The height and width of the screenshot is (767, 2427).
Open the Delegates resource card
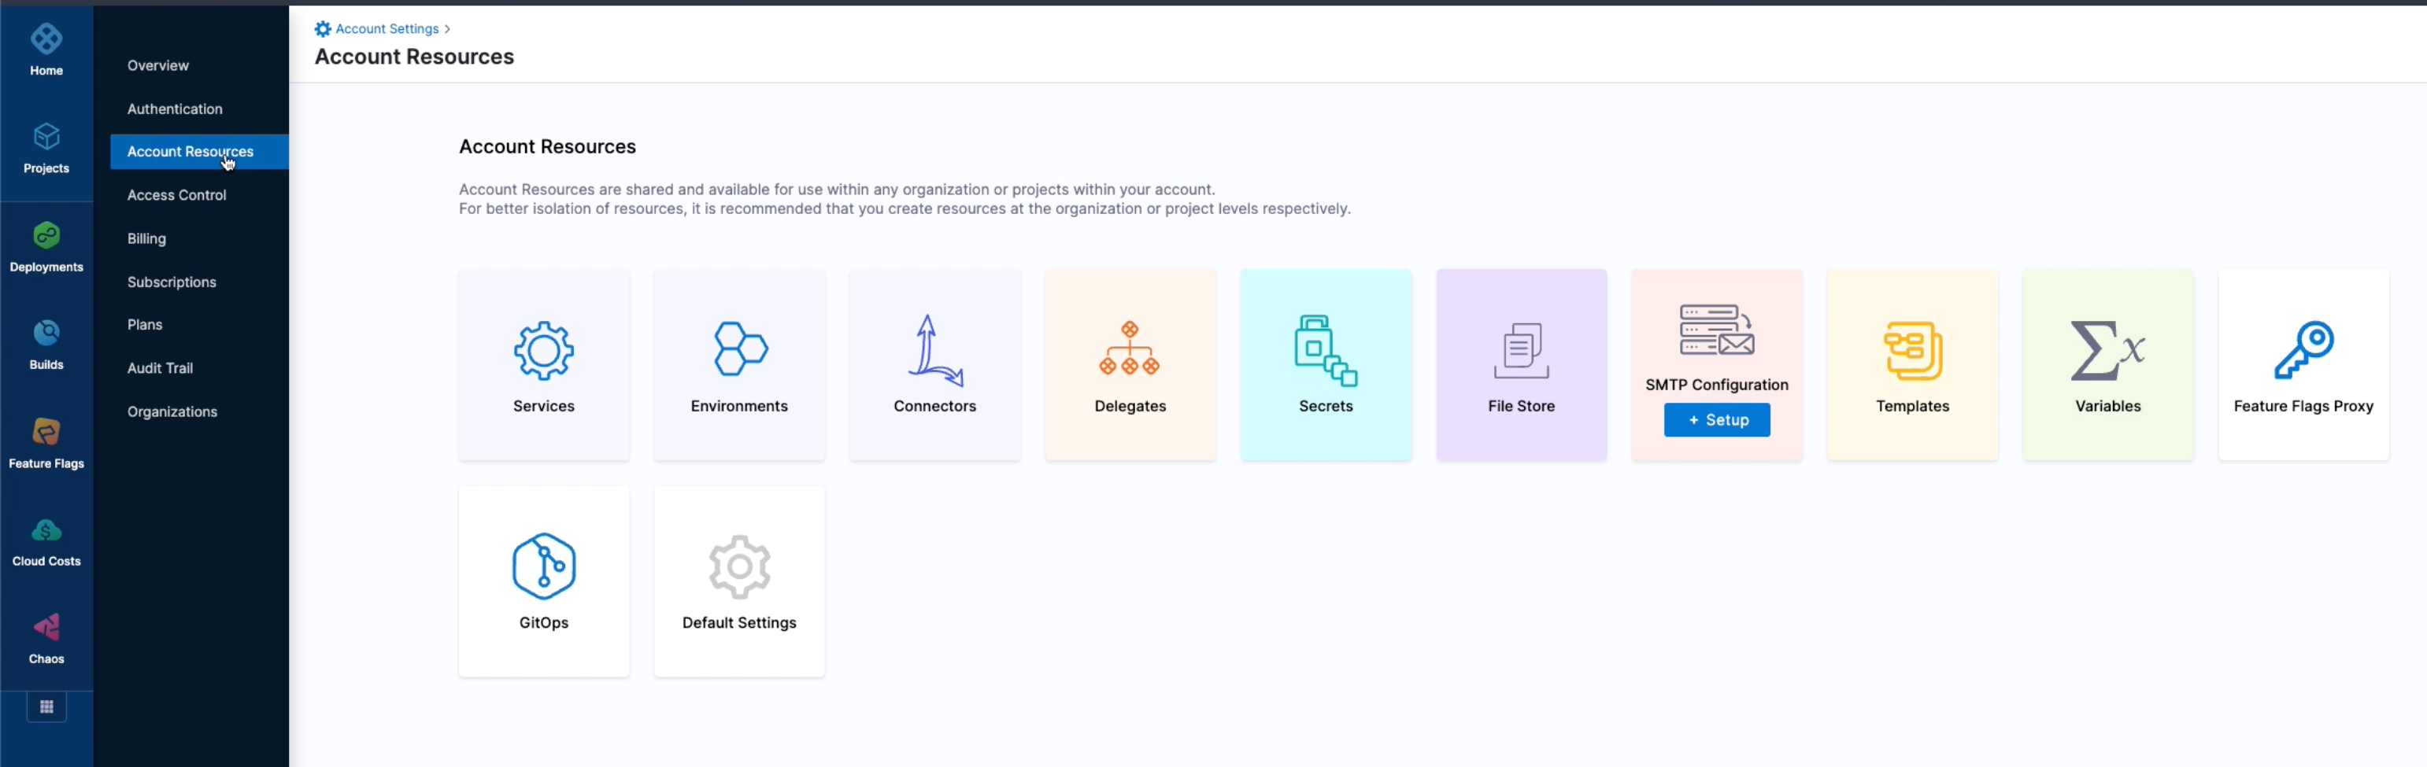(1130, 365)
